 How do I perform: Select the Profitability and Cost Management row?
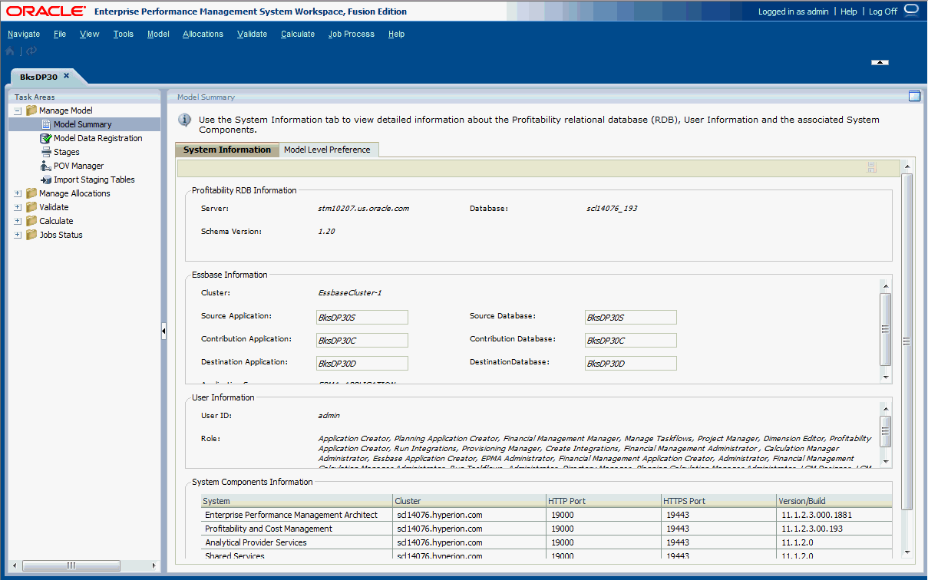click(x=547, y=529)
